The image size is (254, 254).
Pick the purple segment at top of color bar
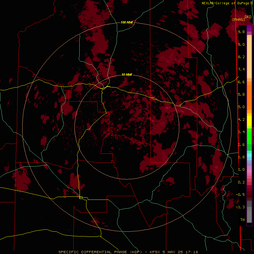(x=249, y=28)
